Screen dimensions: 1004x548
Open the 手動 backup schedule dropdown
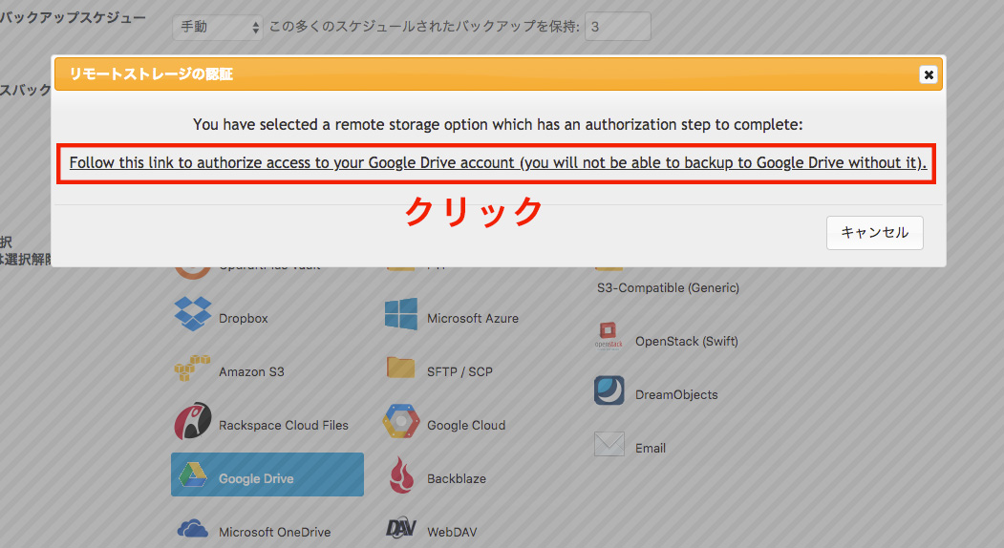[x=218, y=27]
